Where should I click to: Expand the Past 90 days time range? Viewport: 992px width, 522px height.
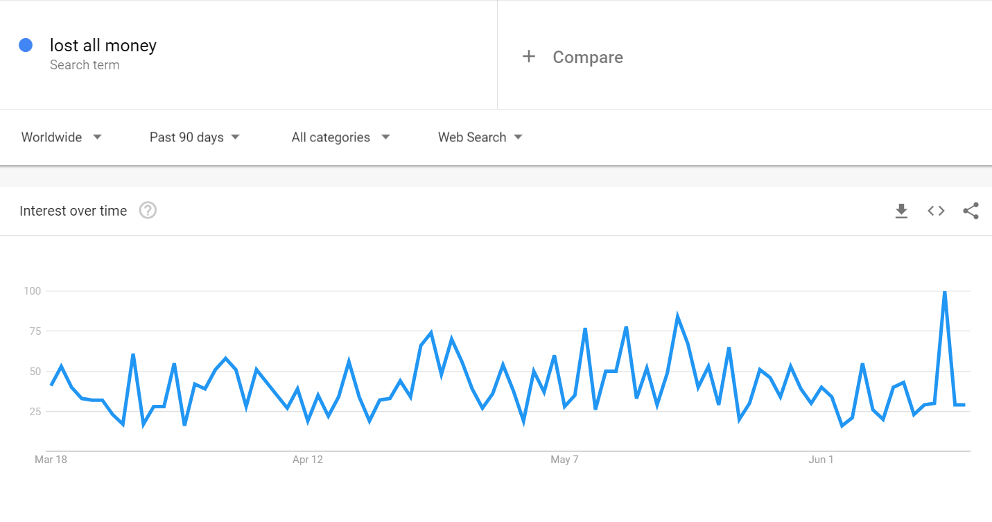(x=195, y=137)
